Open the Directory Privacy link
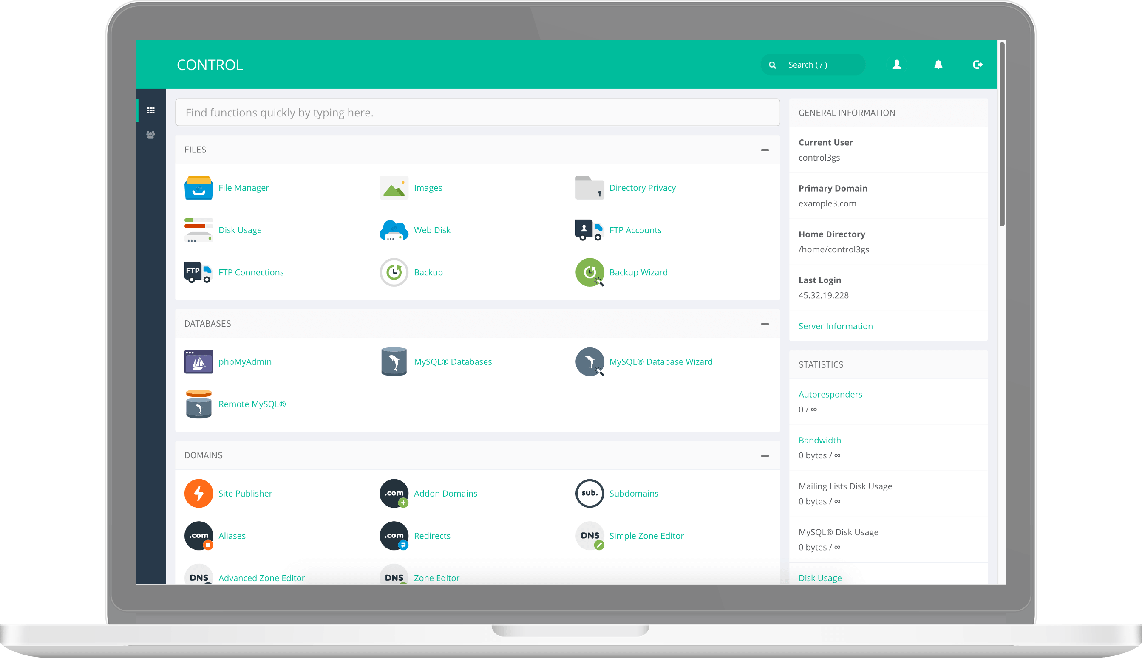Image resolution: width=1142 pixels, height=658 pixels. point(643,188)
